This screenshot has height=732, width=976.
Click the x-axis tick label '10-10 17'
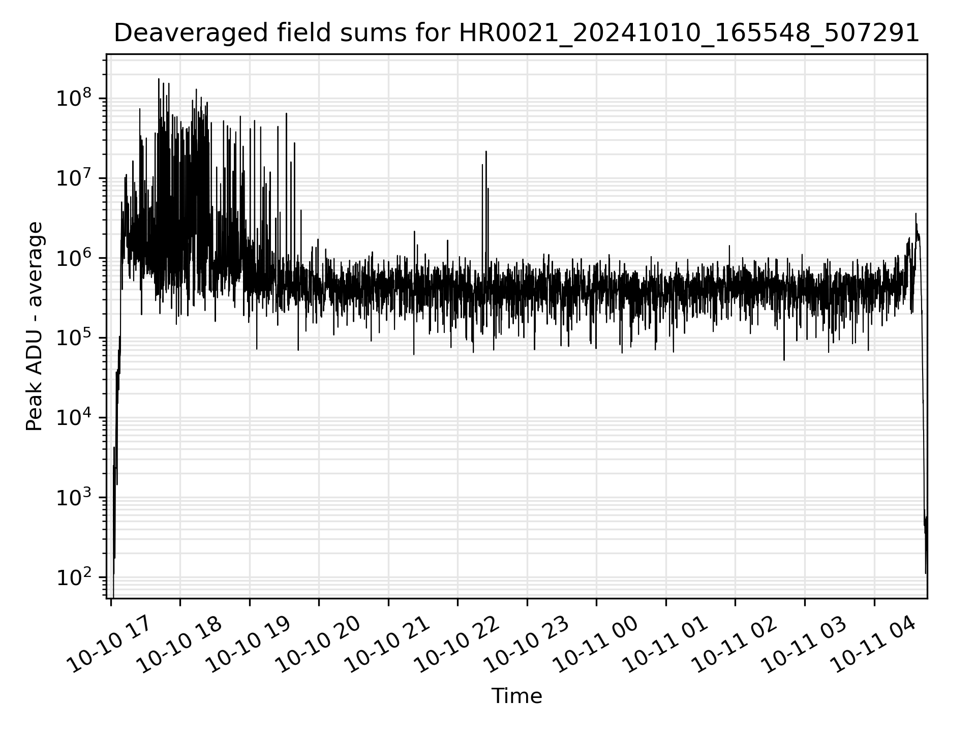point(110,645)
